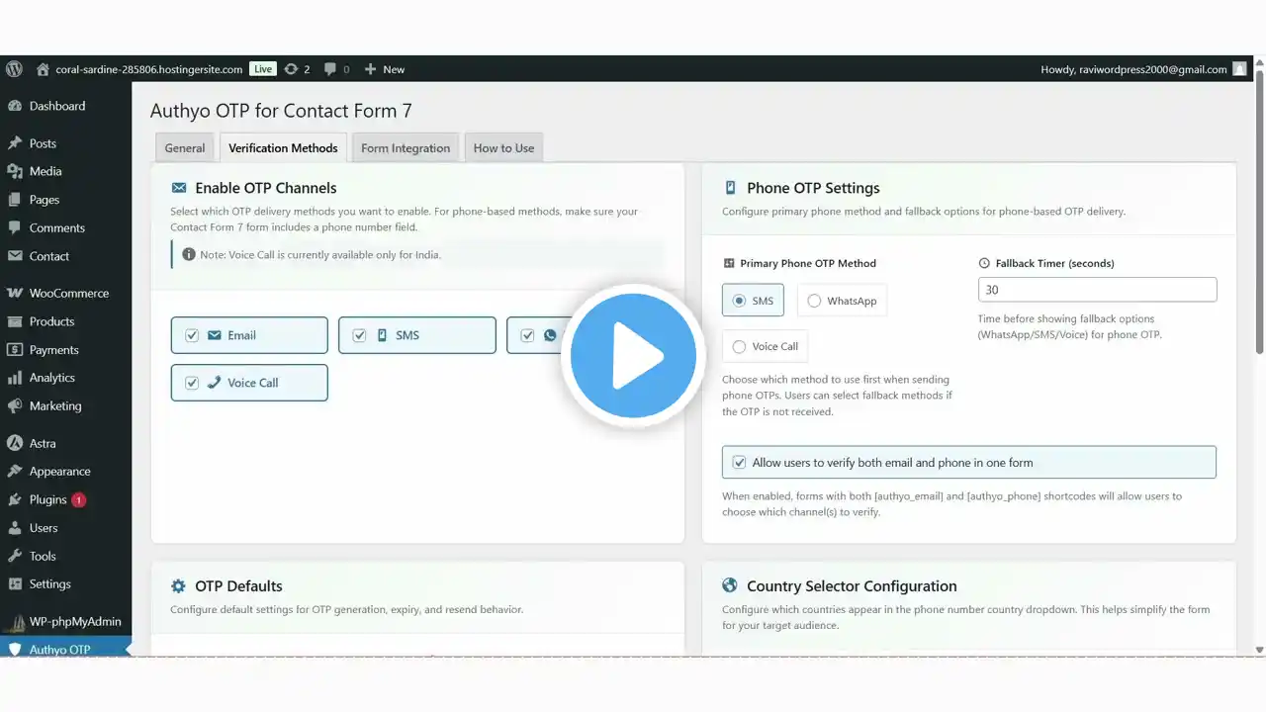Open the comments bubble in admin bar

pos(330,69)
